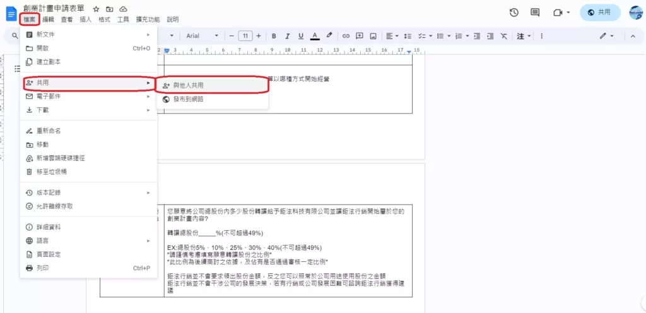Open the 工具 menu
This screenshot has width=646, height=313.
click(123, 20)
